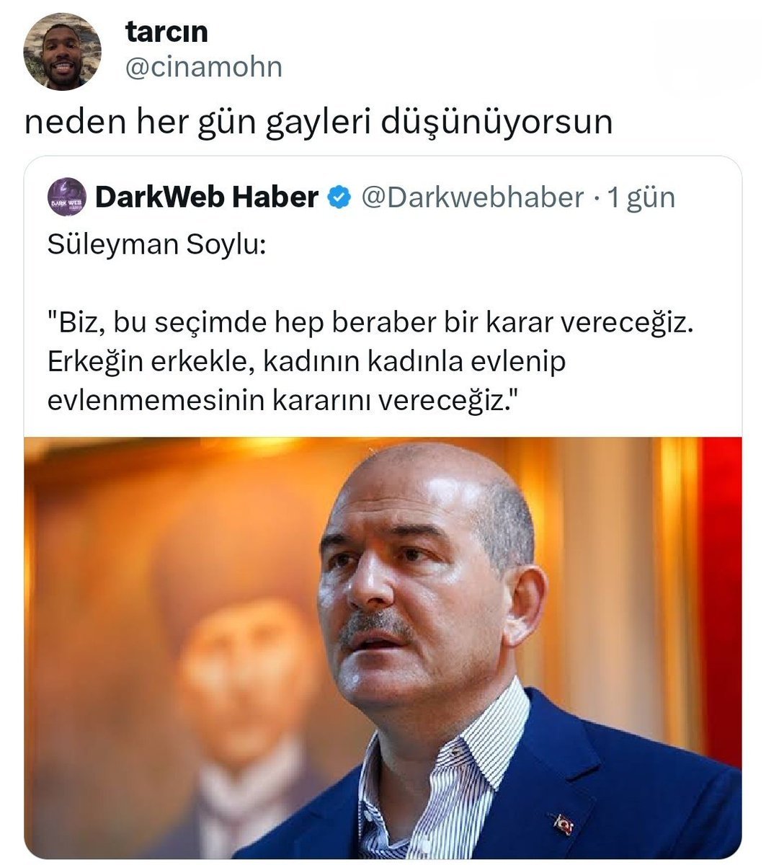Select the line starting "Biz, bu seçimde hep"
This screenshot has width=766, height=865.
pyautogui.click(x=375, y=324)
